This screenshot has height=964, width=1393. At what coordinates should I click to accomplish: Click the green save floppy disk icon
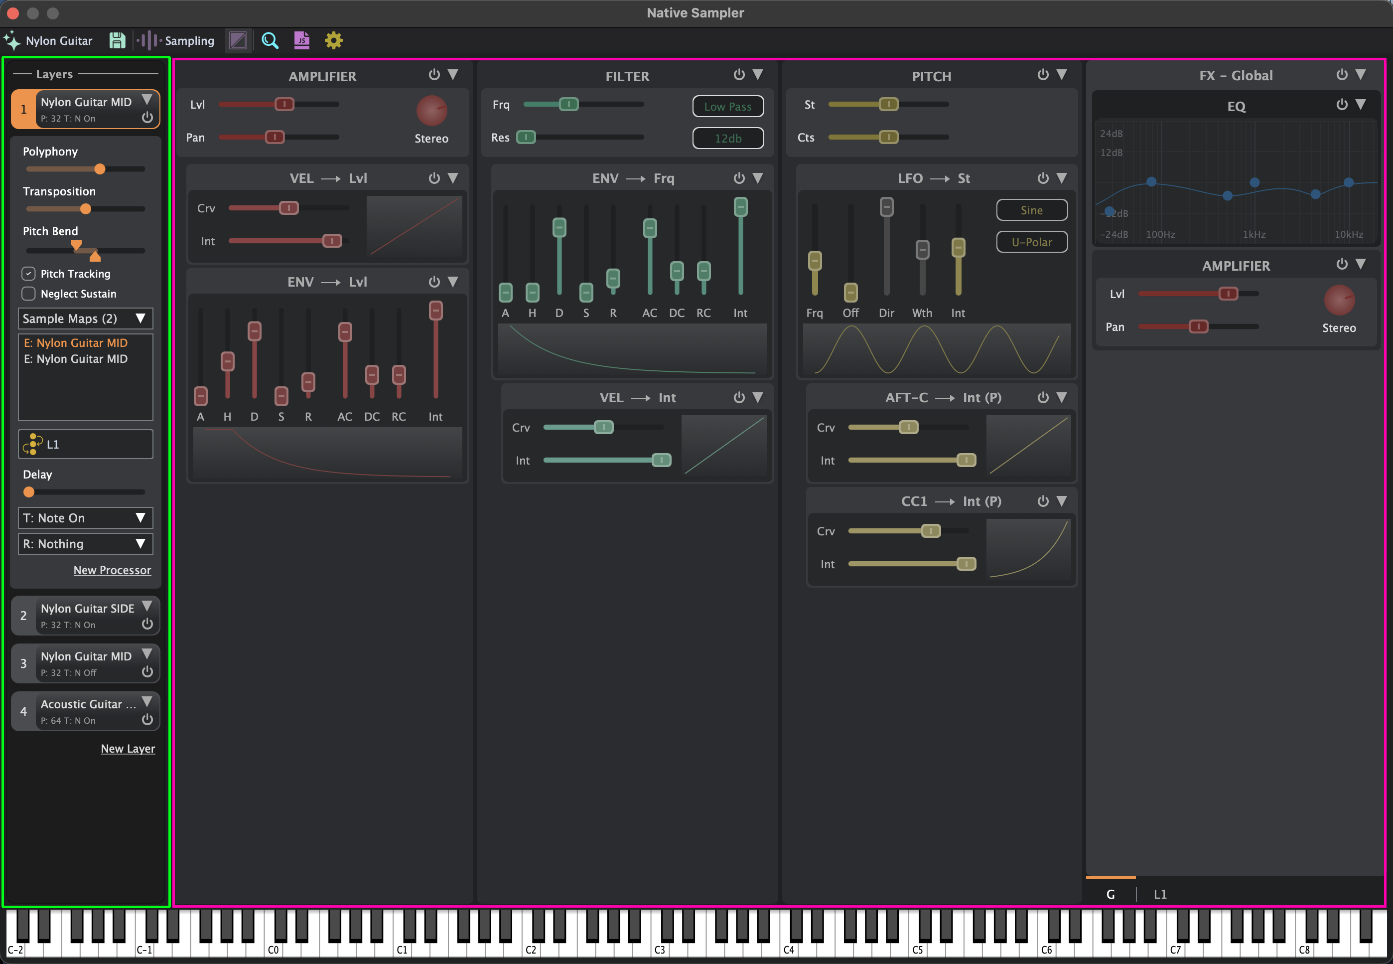pyautogui.click(x=117, y=40)
